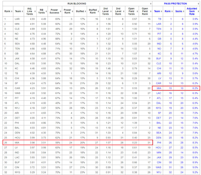Click the 23% Stuffed value in NYG row

coord(83,172)
